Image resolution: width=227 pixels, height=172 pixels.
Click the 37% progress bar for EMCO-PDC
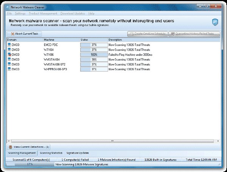click(x=94, y=45)
